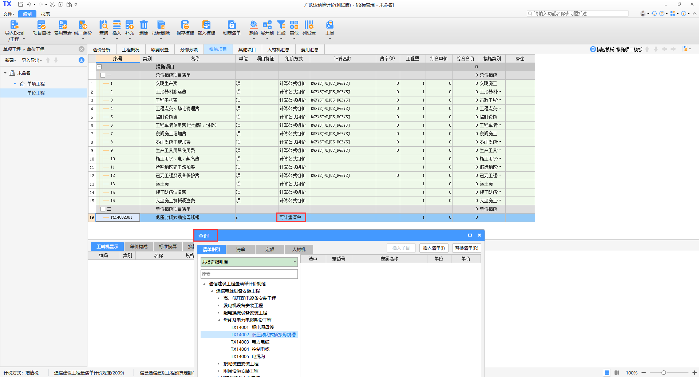Run 项目自检 from the toolbar
The height and width of the screenshot is (377, 699).
42,25
